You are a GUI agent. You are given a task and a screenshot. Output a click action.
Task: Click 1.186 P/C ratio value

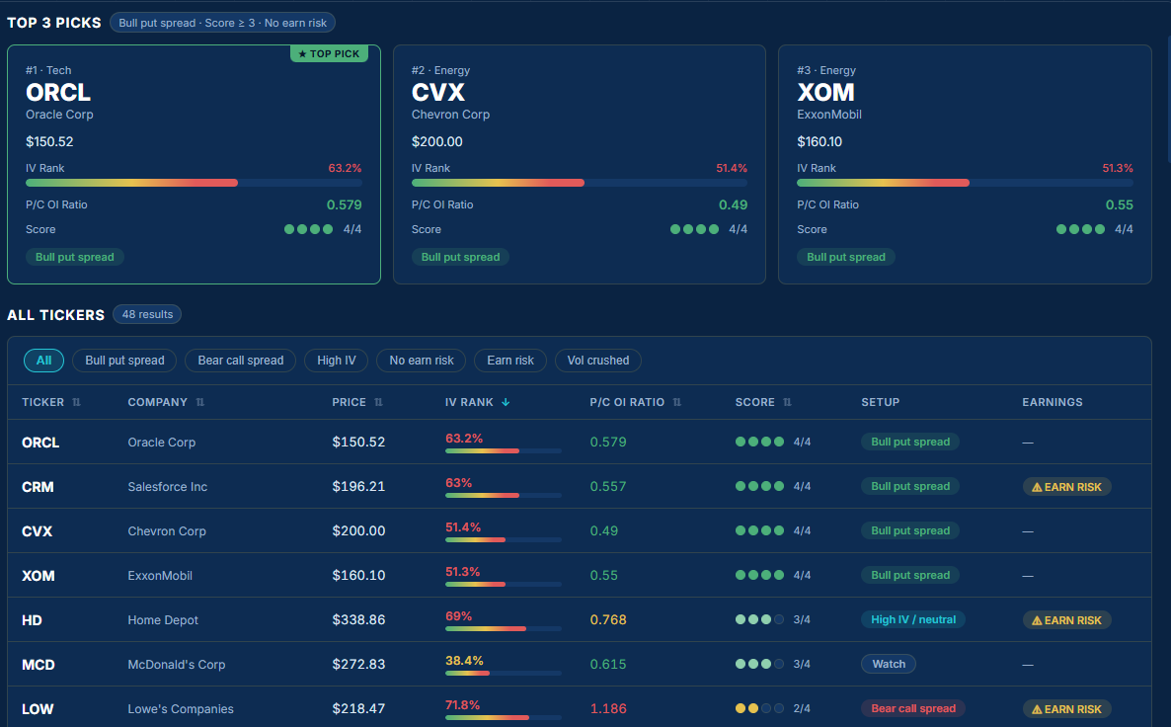pyautogui.click(x=608, y=708)
